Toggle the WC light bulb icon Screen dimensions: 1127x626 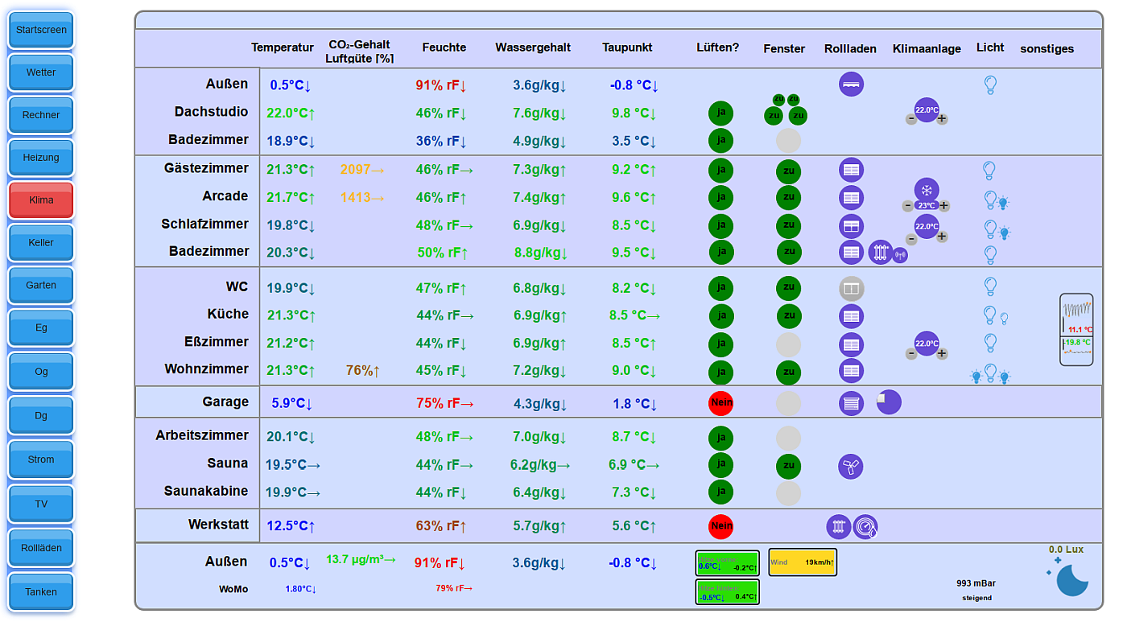point(990,286)
